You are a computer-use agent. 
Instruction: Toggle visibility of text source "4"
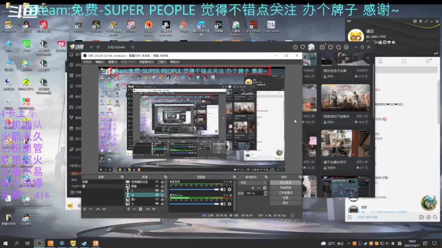point(157,190)
